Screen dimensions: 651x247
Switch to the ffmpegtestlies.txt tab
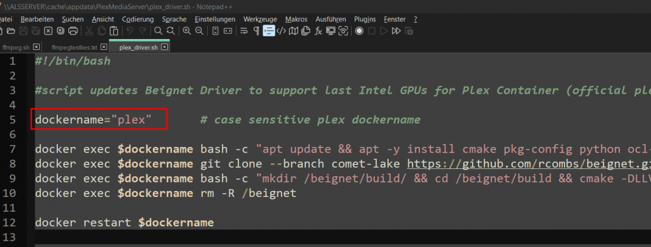click(x=74, y=47)
